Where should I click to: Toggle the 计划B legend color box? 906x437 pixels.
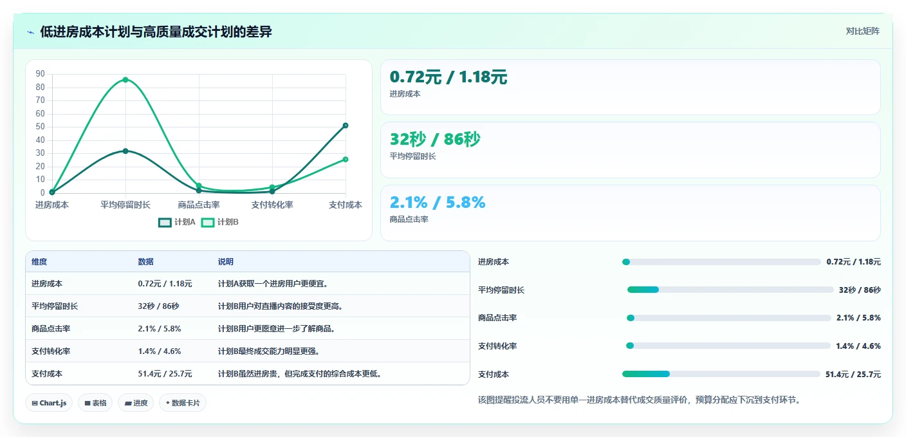(208, 222)
